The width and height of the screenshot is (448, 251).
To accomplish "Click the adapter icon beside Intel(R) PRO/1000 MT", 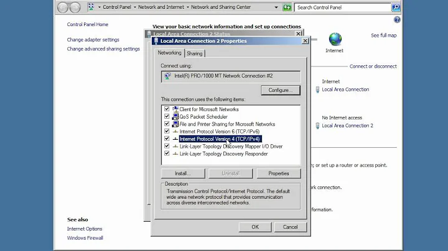I will pyautogui.click(x=168, y=76).
